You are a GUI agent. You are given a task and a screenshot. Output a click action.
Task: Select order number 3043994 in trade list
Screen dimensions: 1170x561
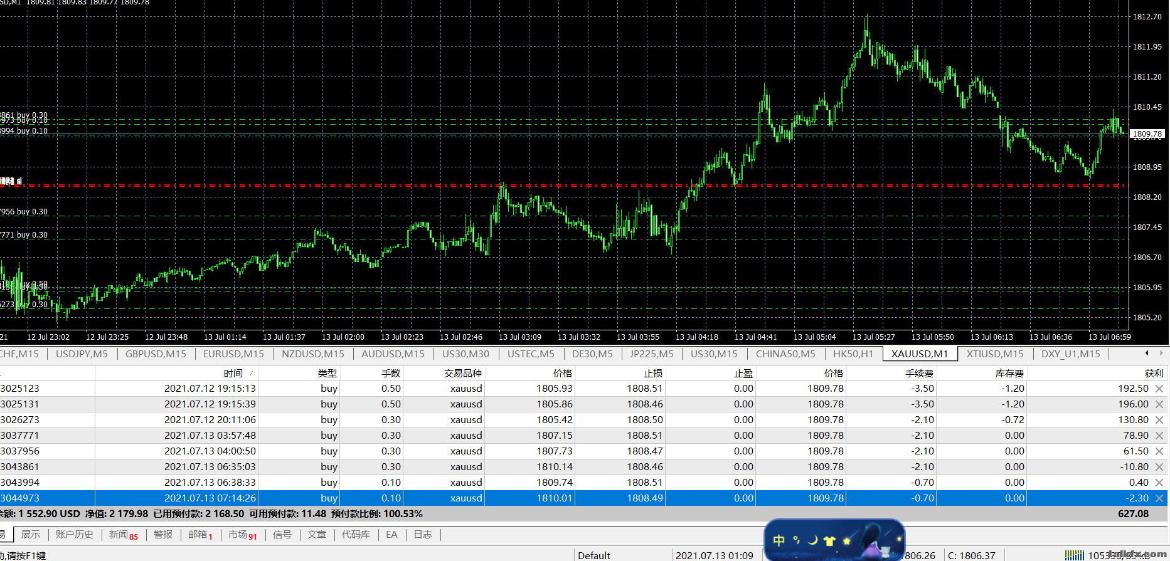[x=20, y=483]
